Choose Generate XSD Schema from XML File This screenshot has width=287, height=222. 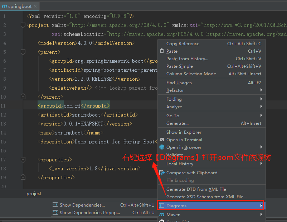pyautogui.click(x=211, y=197)
